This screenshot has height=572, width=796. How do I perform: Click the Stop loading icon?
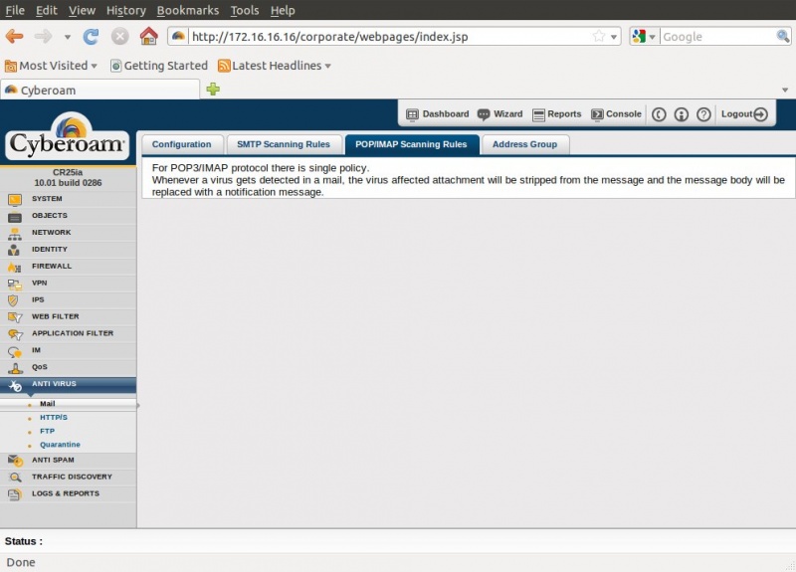119,37
